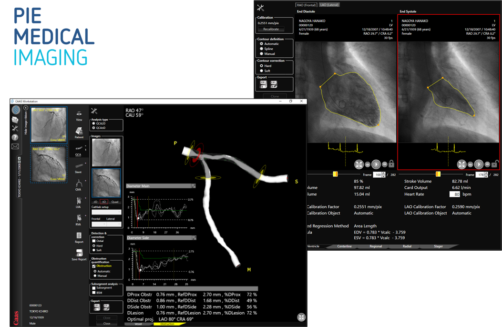Image resolution: width=502 pixels, height=327 pixels.
Task: Click fullscreen icon under End Systole image
Action: [x=461, y=164]
